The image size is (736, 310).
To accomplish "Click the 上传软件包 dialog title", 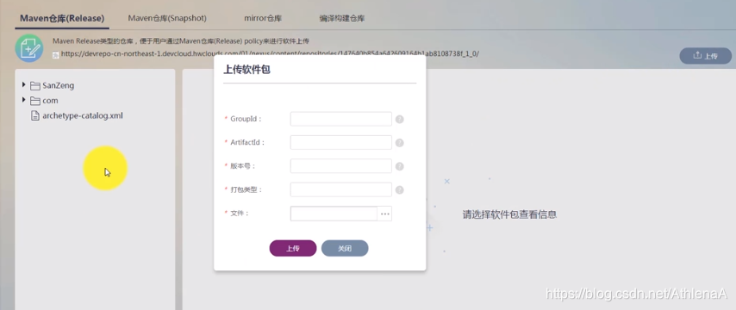I will pyautogui.click(x=246, y=70).
